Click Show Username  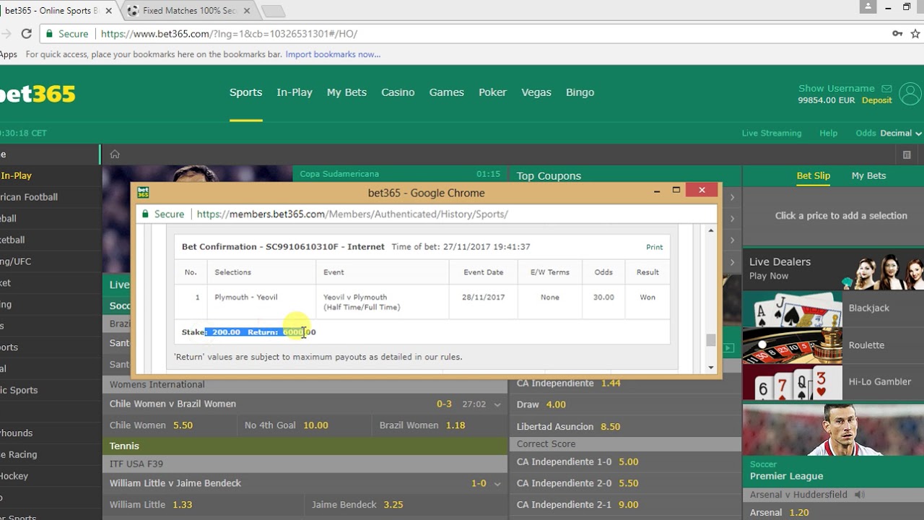click(836, 88)
